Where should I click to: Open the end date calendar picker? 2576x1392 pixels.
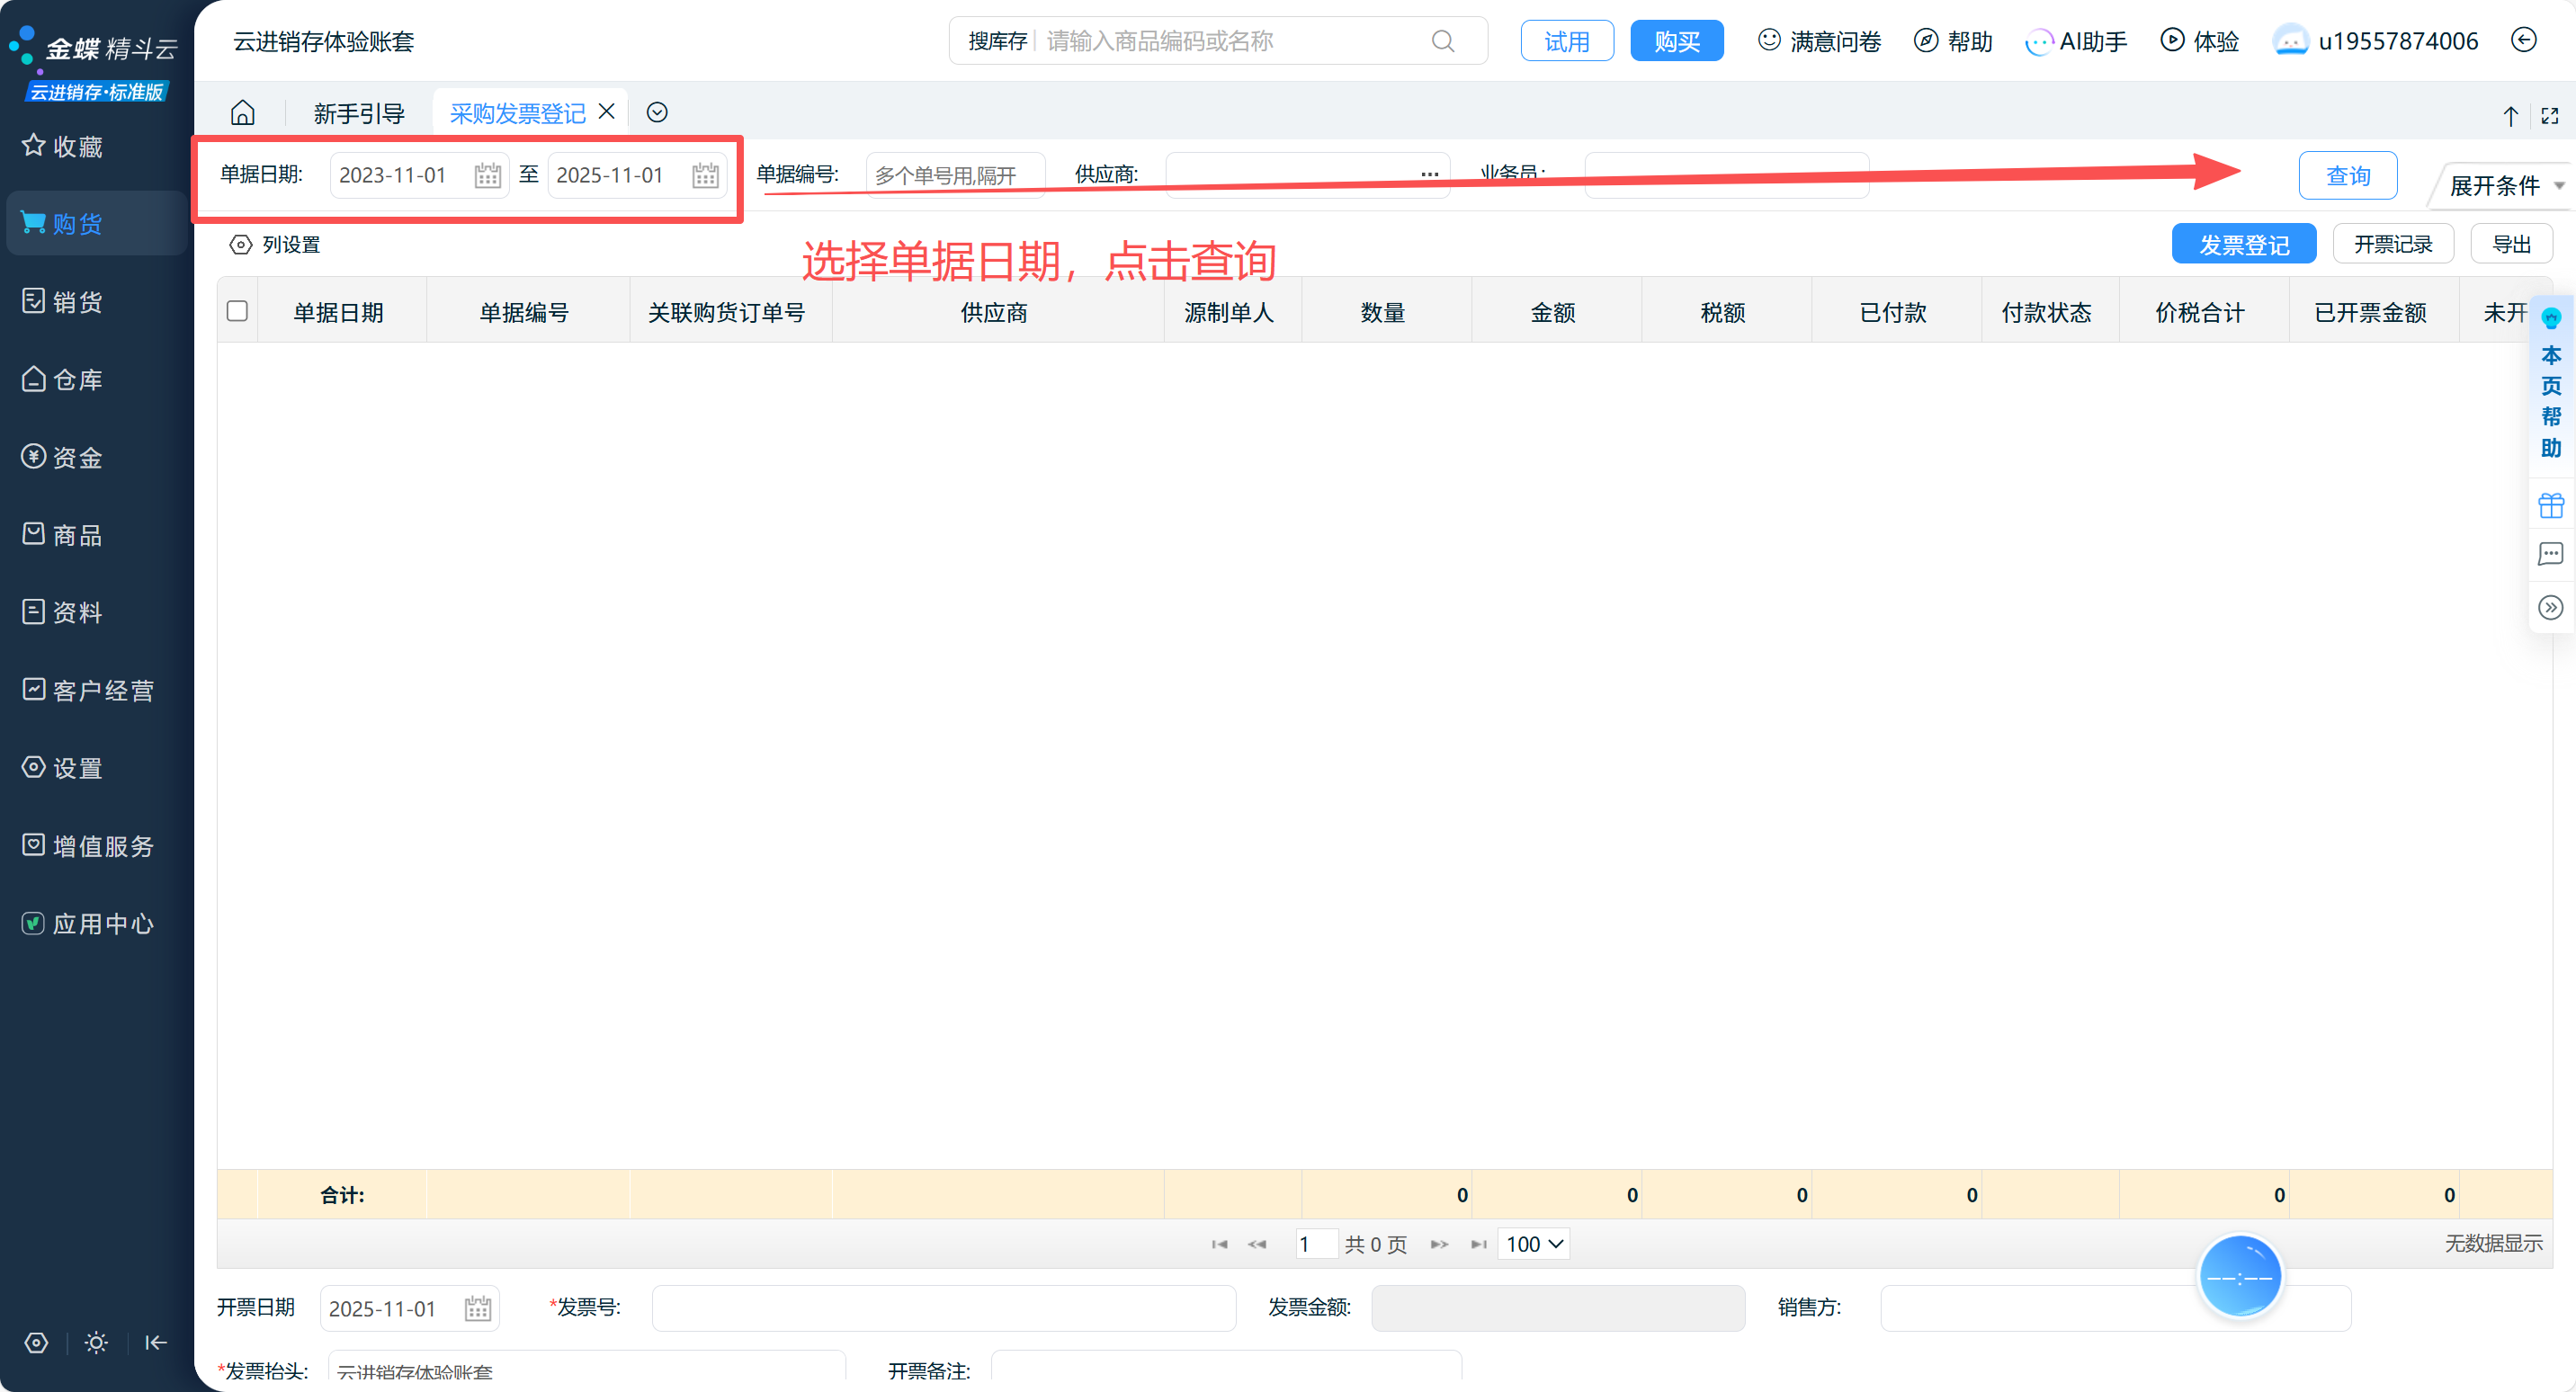point(705,176)
